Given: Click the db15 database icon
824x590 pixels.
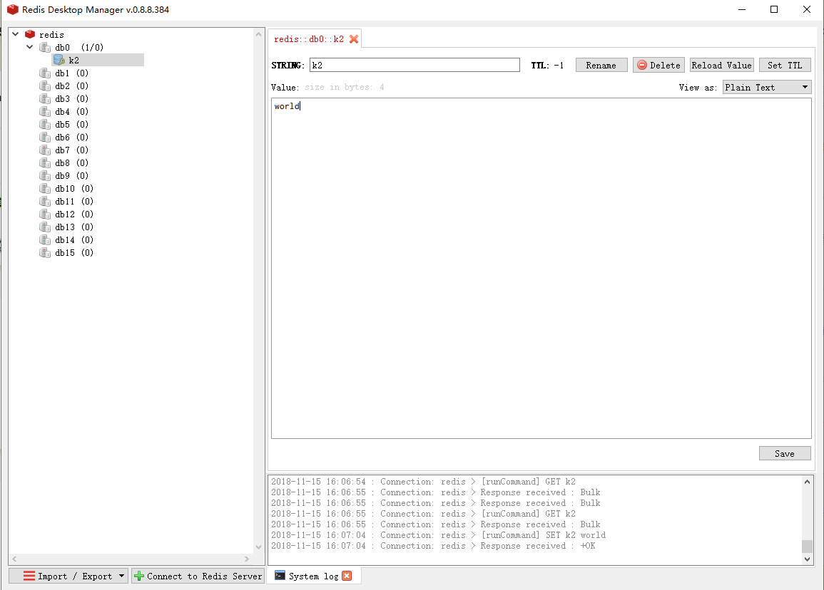Looking at the screenshot, I should 45,252.
